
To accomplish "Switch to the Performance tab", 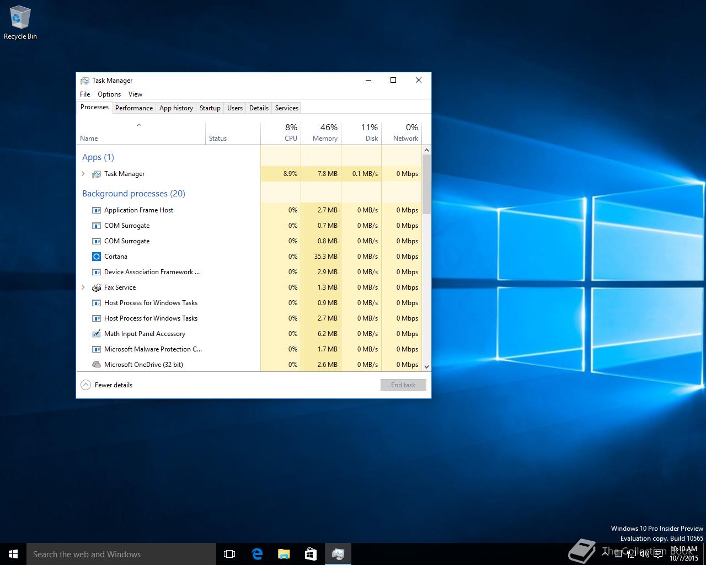I will (134, 108).
